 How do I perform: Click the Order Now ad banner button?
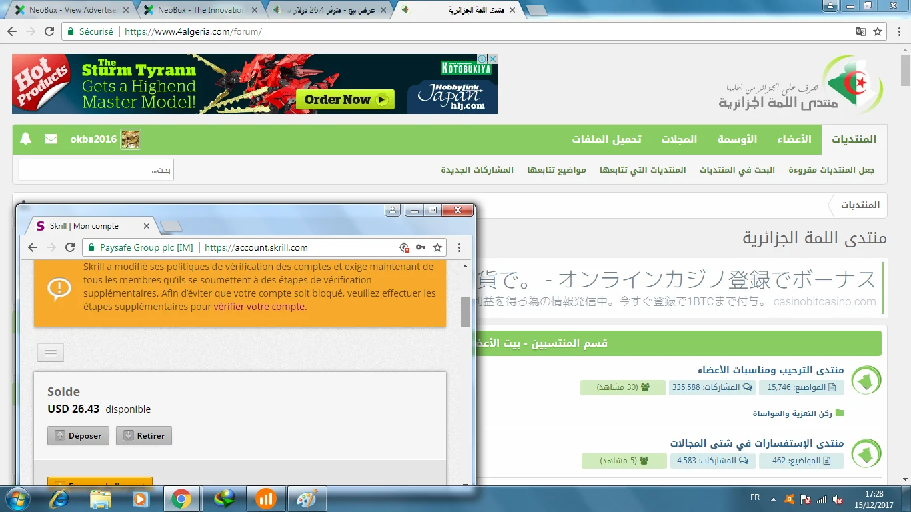(345, 99)
